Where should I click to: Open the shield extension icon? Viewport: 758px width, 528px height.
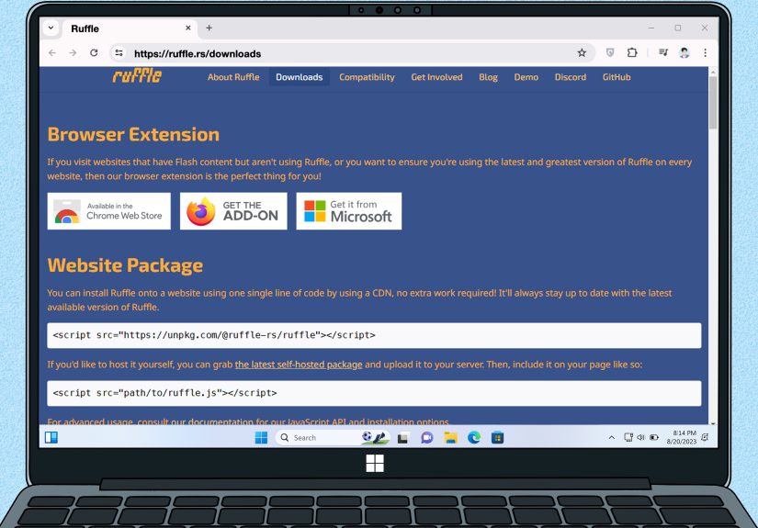610,53
